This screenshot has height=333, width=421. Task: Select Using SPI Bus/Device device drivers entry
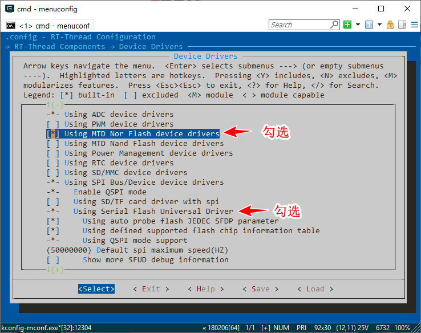point(144,182)
